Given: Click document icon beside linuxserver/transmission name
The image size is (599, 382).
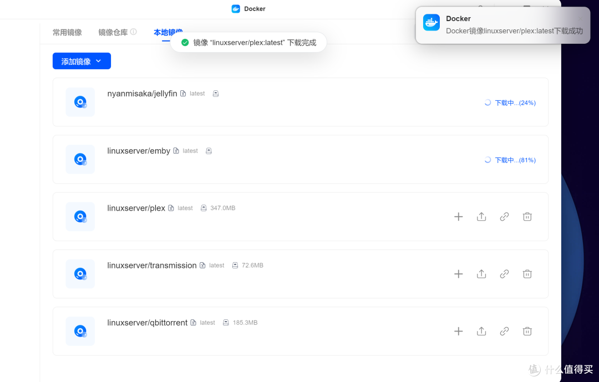Looking at the screenshot, I should [x=202, y=266].
